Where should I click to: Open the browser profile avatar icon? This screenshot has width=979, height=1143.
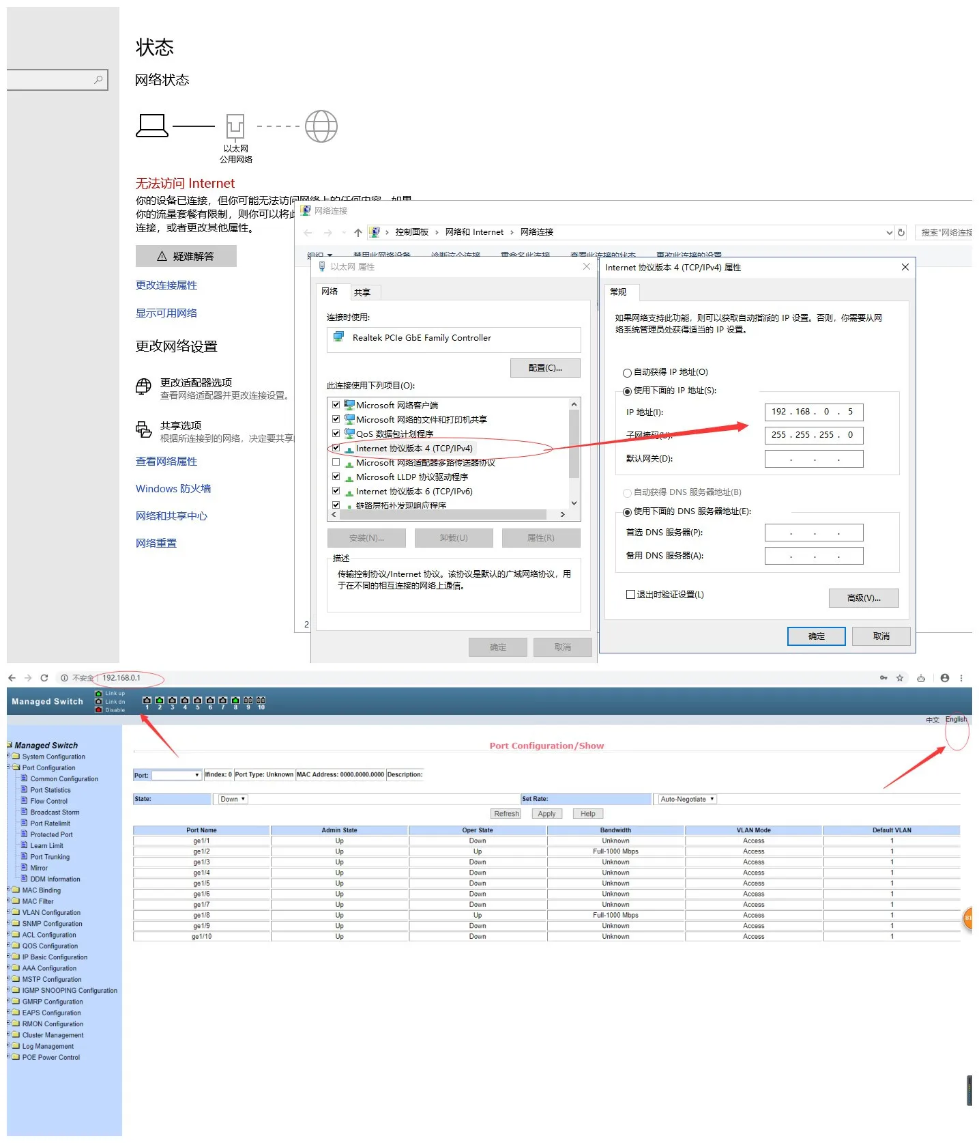coord(944,678)
